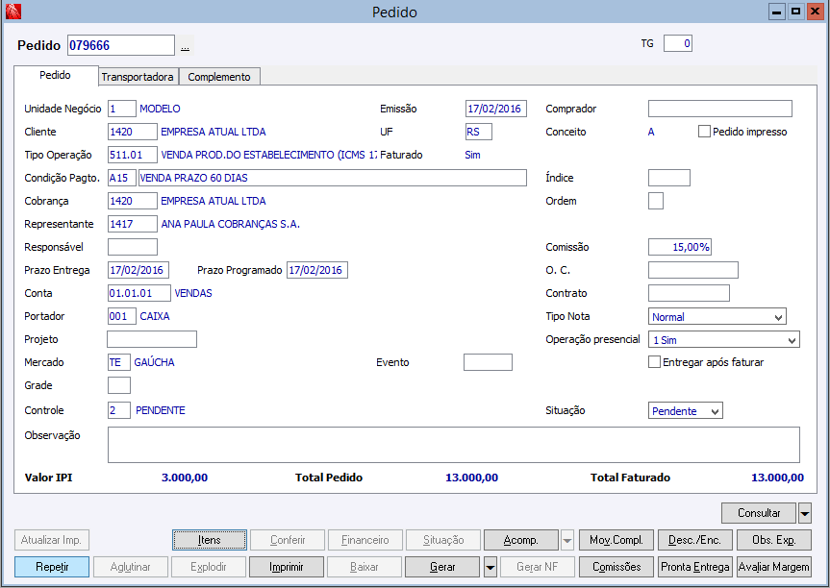Click the Unidade Negócio field
The height and width of the screenshot is (588, 830).
(122, 109)
